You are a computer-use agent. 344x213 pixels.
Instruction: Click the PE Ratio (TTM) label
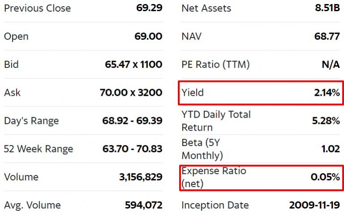[x=215, y=64]
